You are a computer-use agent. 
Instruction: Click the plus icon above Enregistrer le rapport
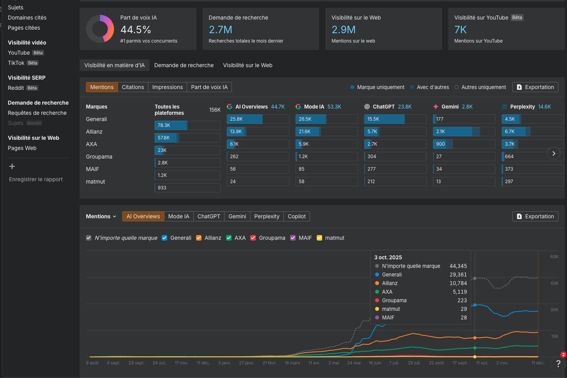click(x=12, y=166)
